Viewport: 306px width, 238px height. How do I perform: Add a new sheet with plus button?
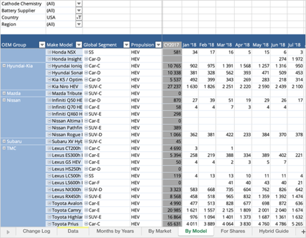pyautogui.click(x=303, y=231)
